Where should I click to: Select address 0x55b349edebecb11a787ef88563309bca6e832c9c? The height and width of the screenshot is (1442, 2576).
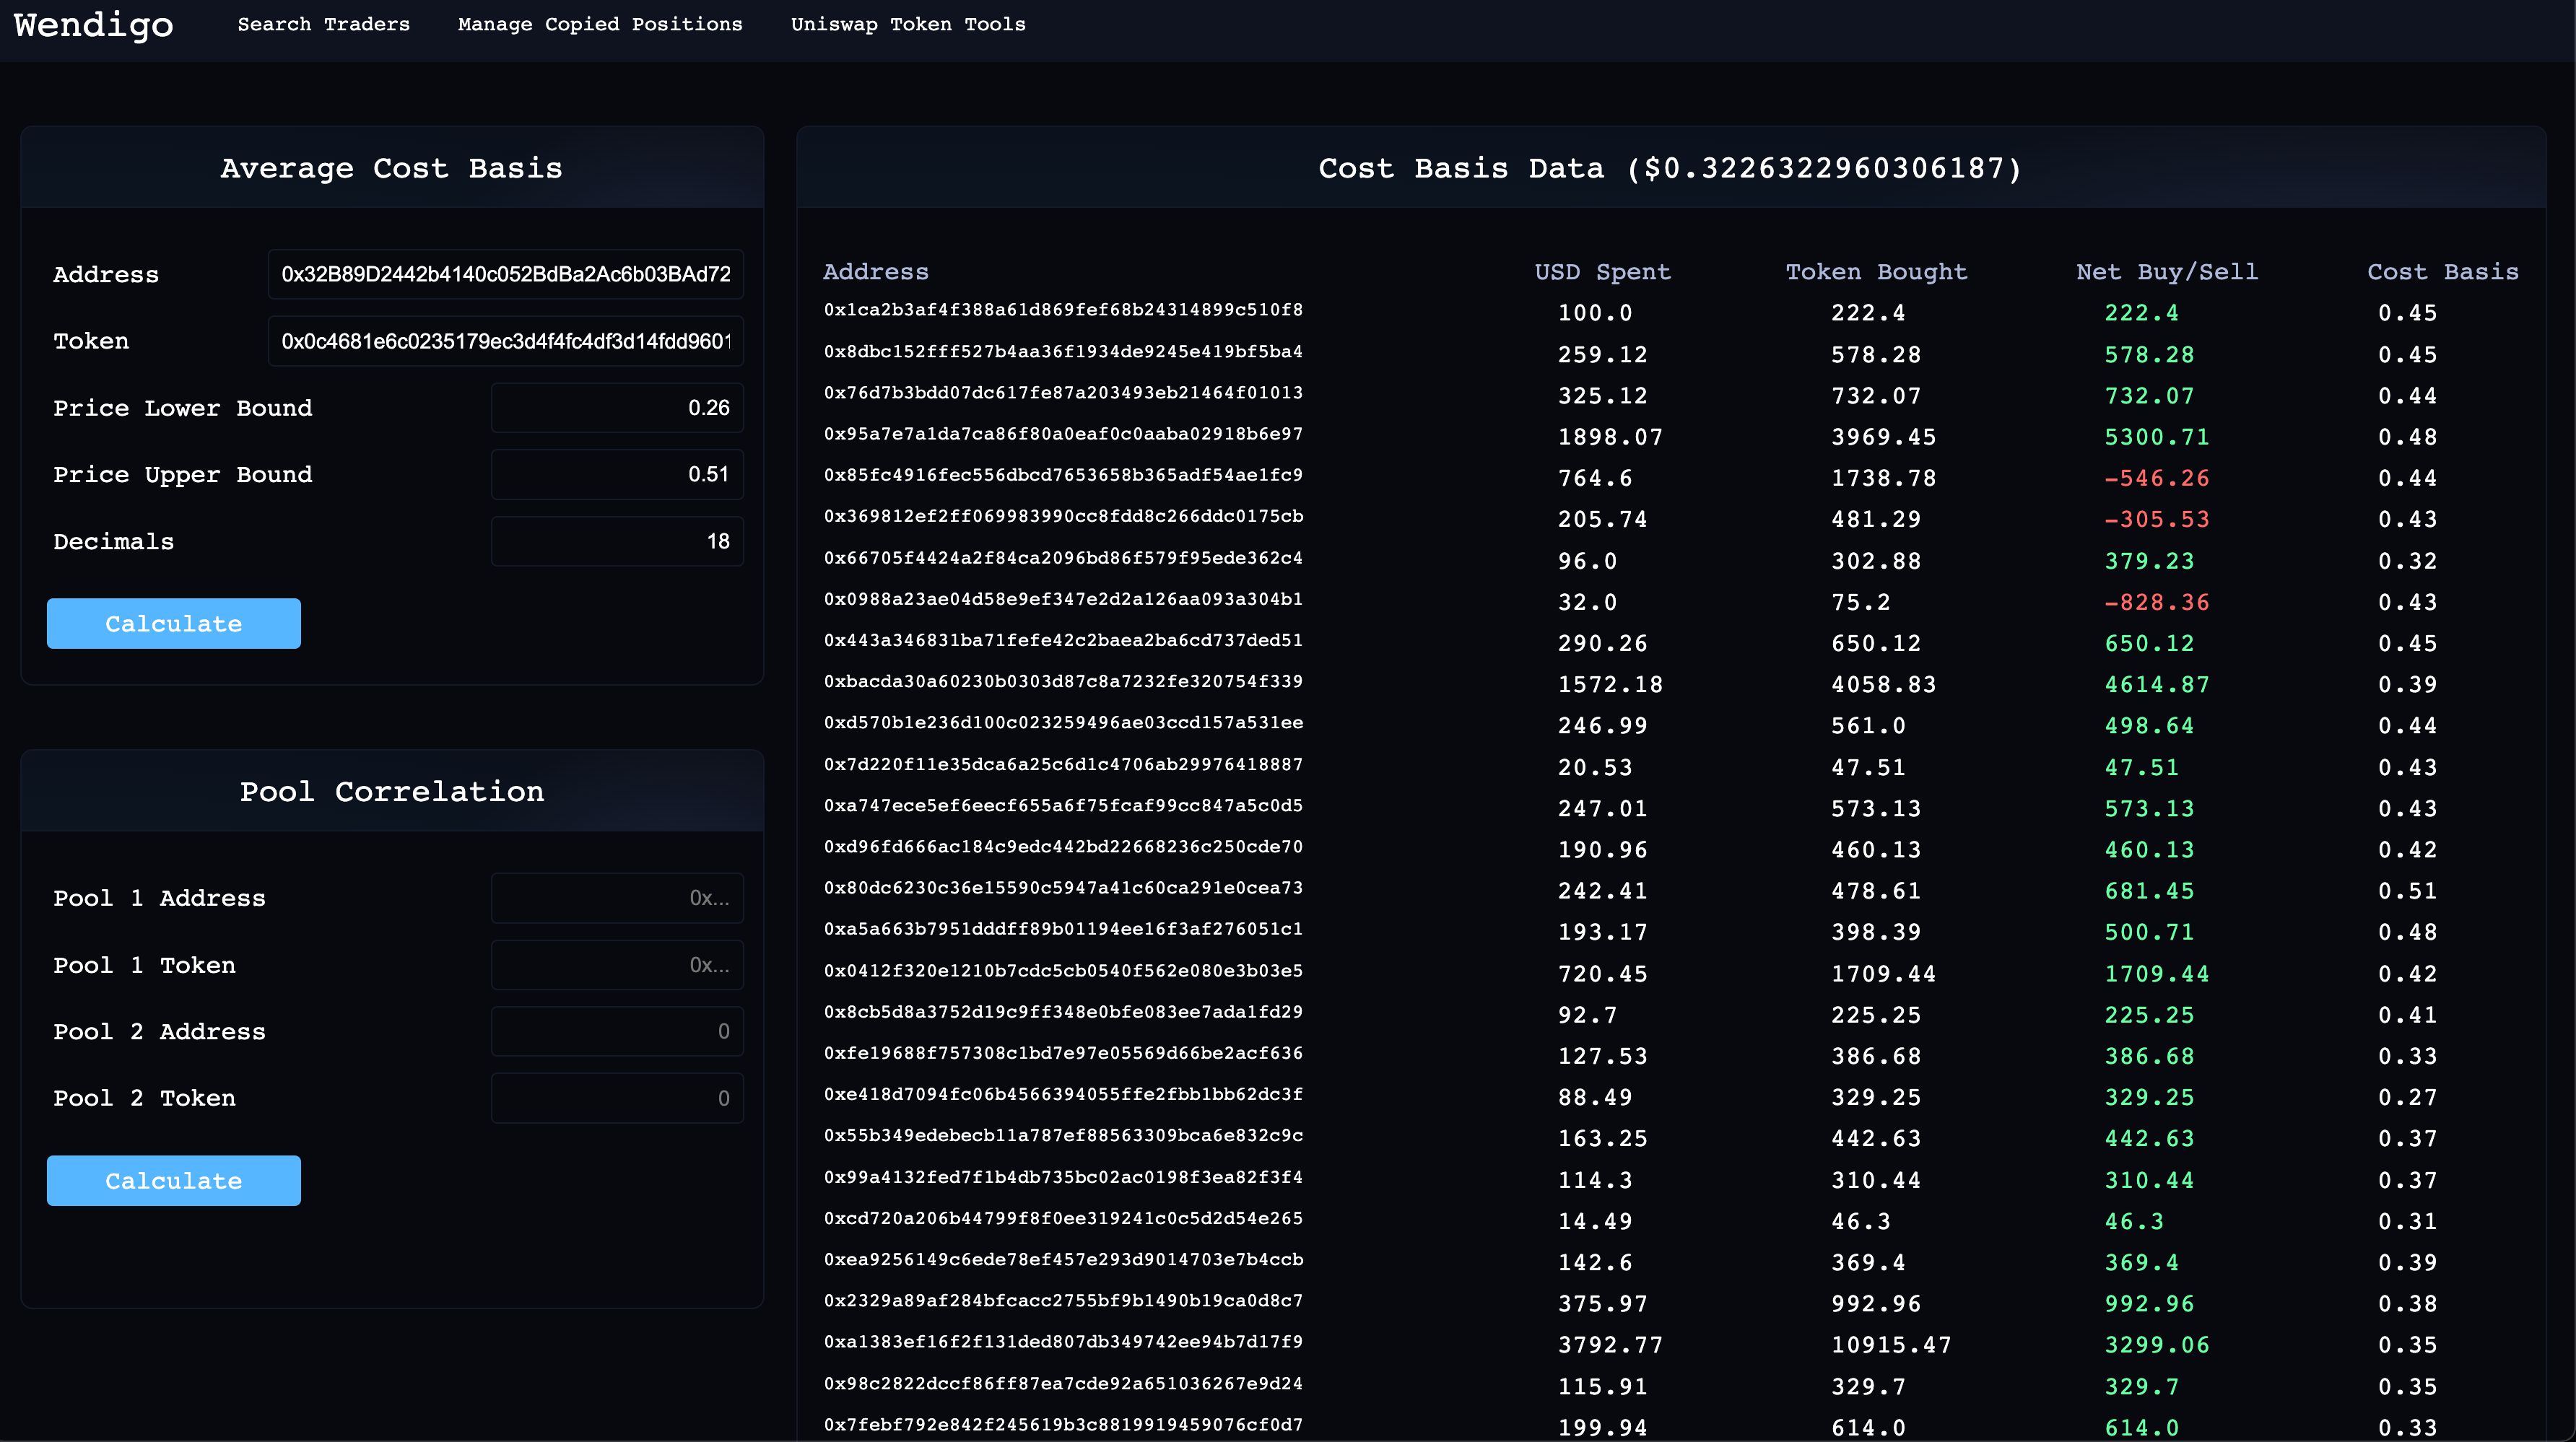pyautogui.click(x=1063, y=1135)
